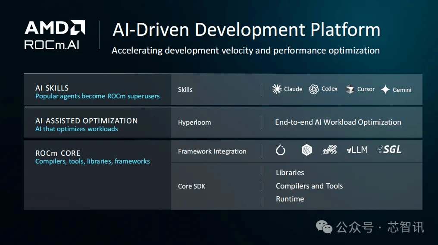Click the 'Skills' label
438x245 pixels.
(x=185, y=90)
